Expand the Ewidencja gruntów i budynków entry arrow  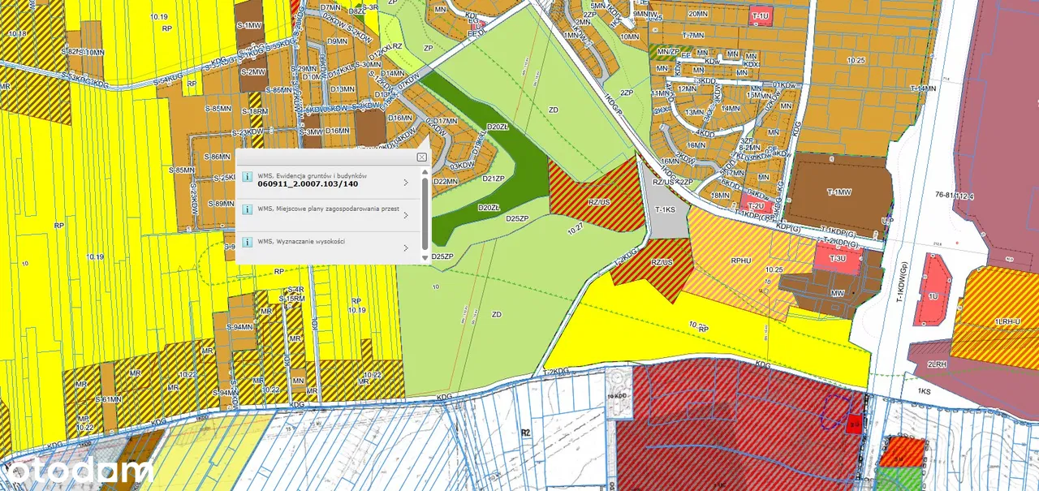click(x=406, y=181)
